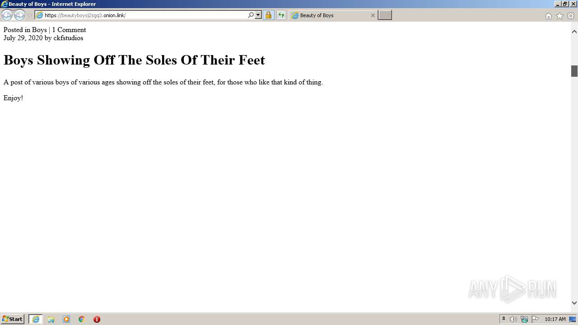Open the recent pages dropdown beside Forward
This screenshot has height=325, width=578.
[29, 15]
